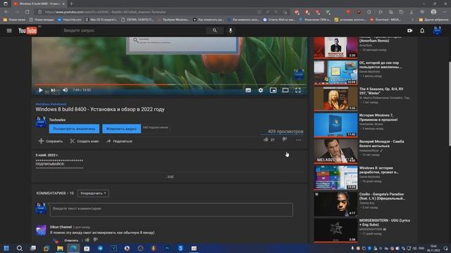Open the Technolex channel avatar
Screen dimensions: 451x253
click(x=41, y=122)
